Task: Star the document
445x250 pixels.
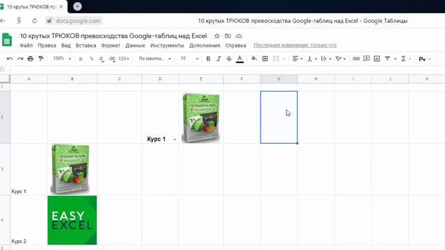Action: (x=217, y=36)
